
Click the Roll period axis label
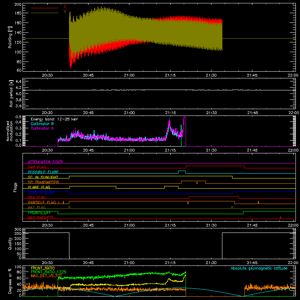click(11, 93)
